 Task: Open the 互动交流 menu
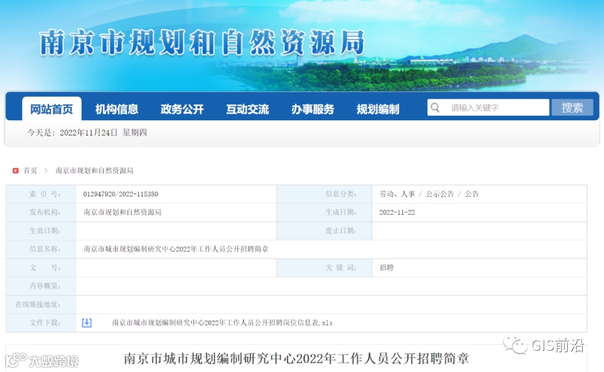click(247, 110)
